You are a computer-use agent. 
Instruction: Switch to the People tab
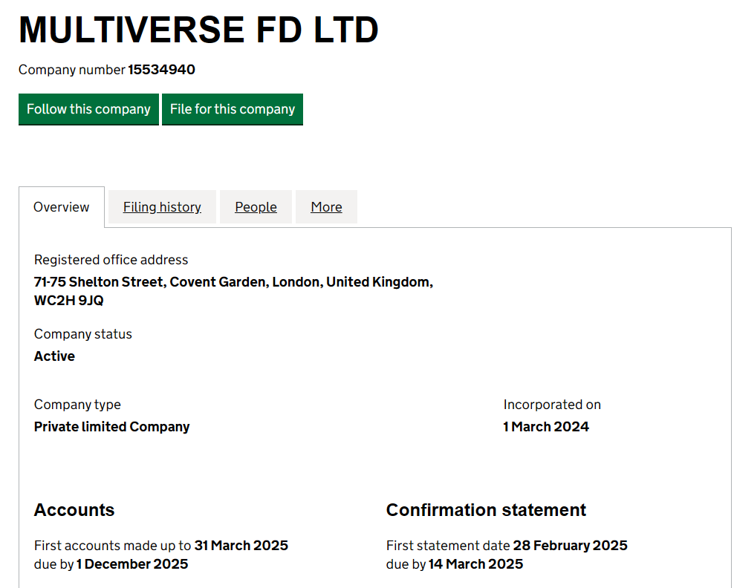[x=256, y=206]
